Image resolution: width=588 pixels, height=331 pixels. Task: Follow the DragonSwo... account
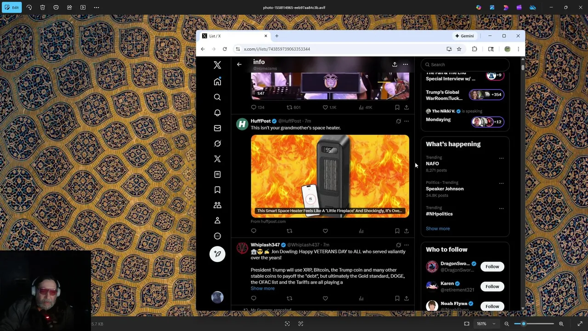pos(492,267)
